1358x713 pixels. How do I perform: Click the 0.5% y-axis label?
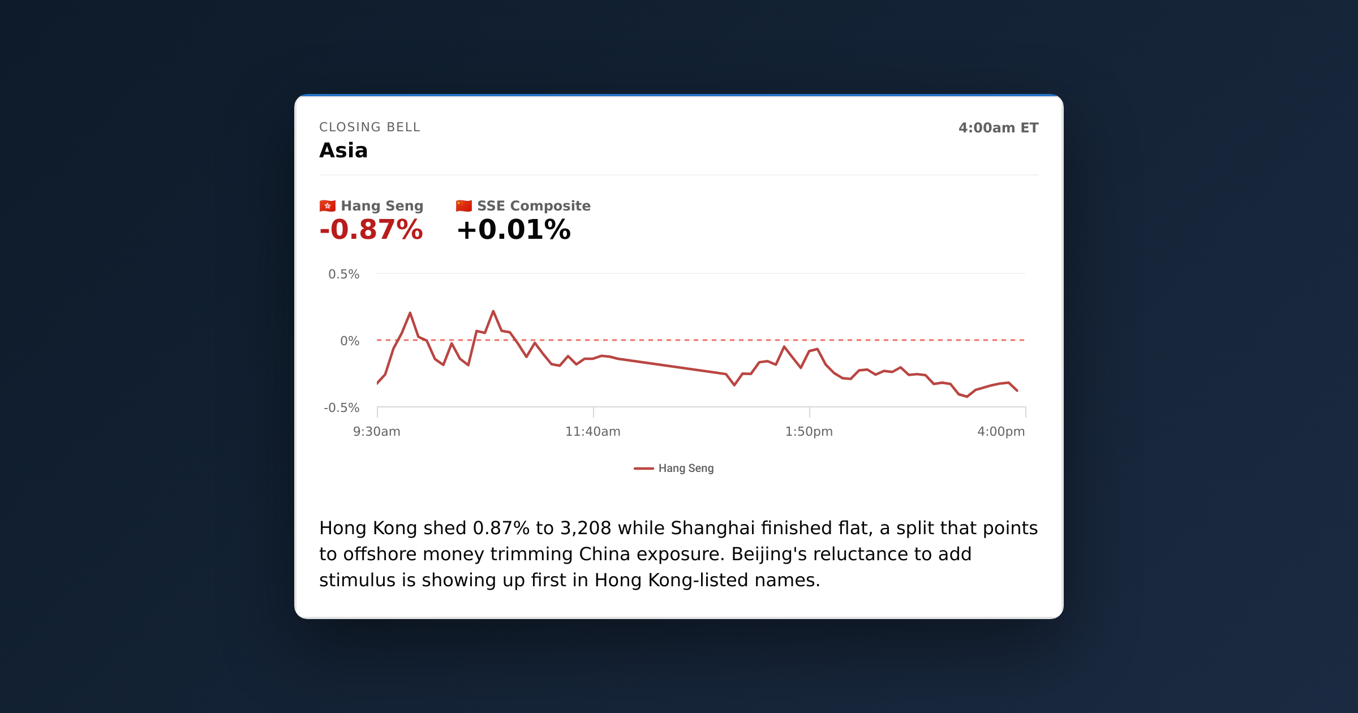pyautogui.click(x=344, y=274)
